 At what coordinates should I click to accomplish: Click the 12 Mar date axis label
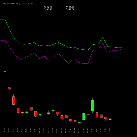tap(13, 130)
